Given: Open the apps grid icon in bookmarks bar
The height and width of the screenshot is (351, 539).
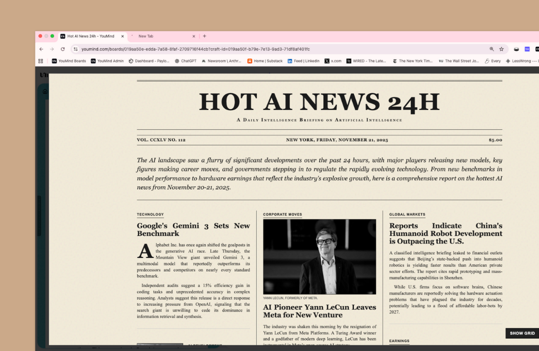Looking at the screenshot, I should tap(41, 61).
